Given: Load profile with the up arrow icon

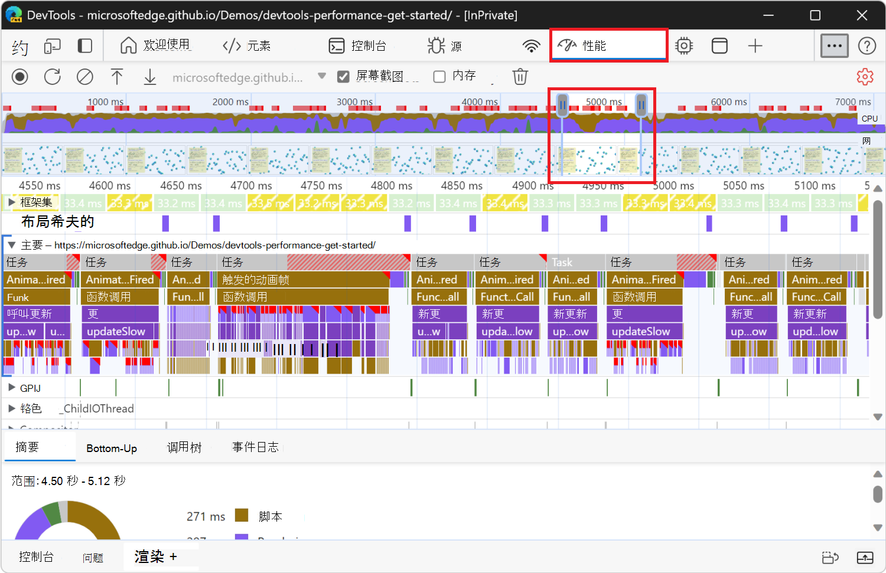Looking at the screenshot, I should [117, 77].
